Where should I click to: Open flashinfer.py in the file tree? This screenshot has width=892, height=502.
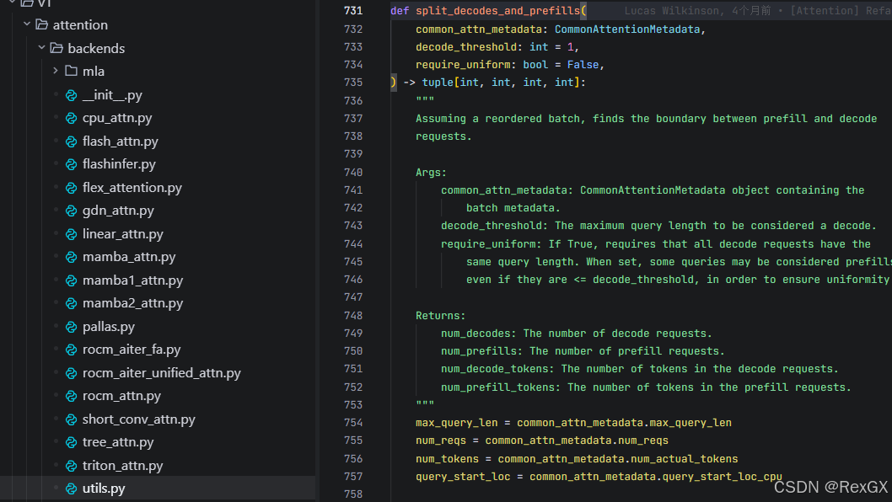(x=119, y=164)
